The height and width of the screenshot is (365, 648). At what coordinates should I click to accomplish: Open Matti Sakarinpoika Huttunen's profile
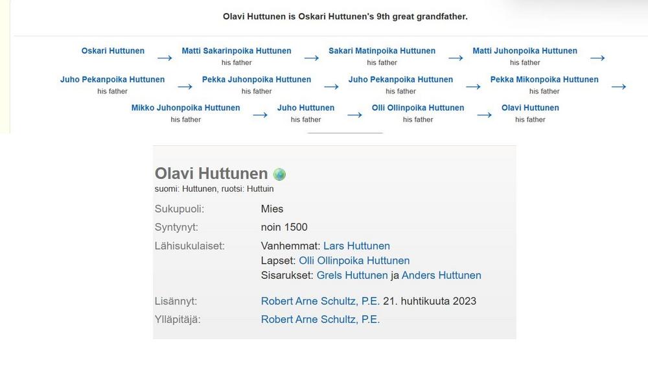(x=237, y=51)
